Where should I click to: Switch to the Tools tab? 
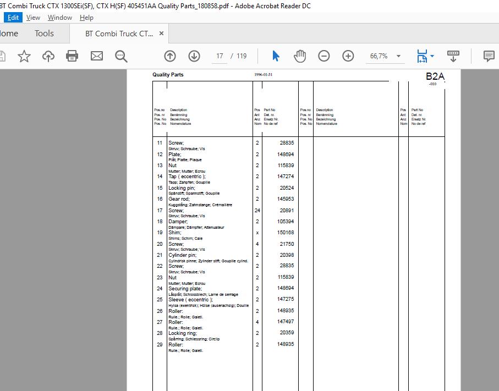click(44, 34)
